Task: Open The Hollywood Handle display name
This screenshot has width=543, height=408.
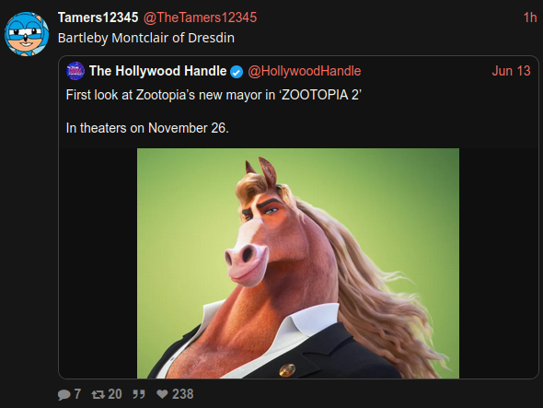Action: tap(158, 71)
